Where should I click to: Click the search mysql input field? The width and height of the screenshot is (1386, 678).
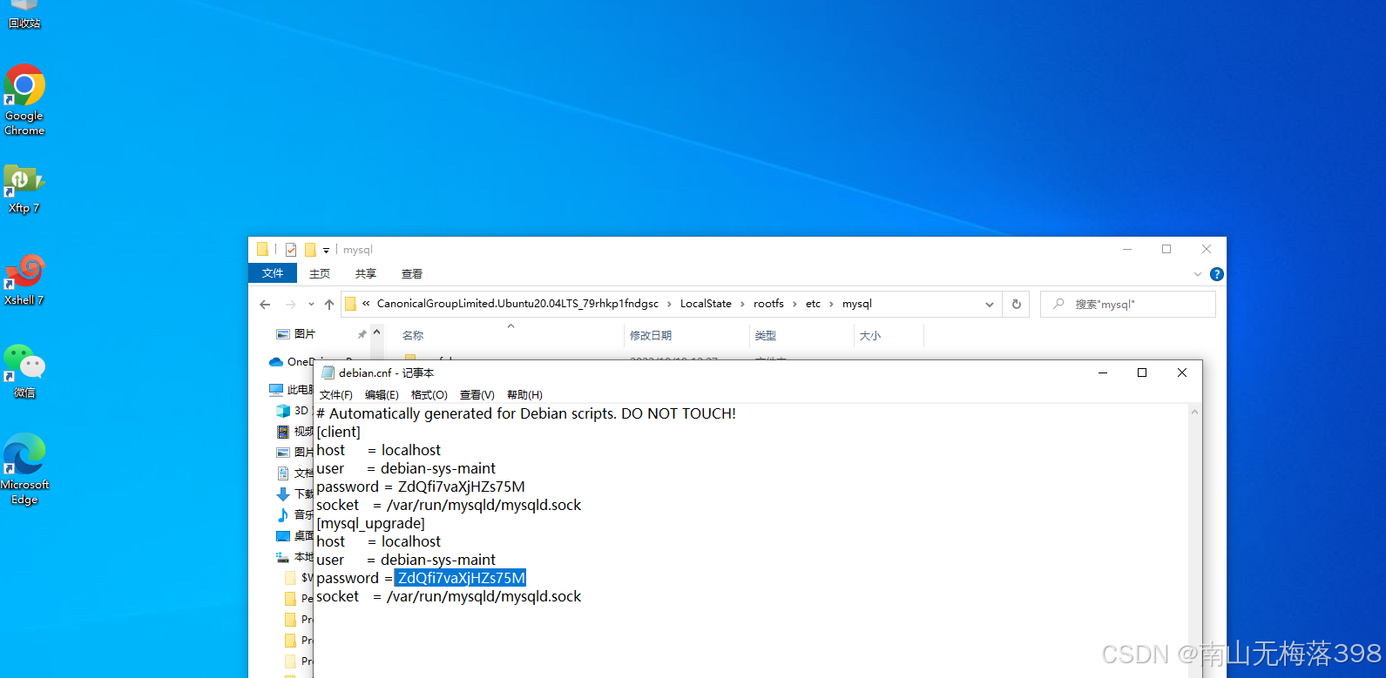[x=1128, y=305]
